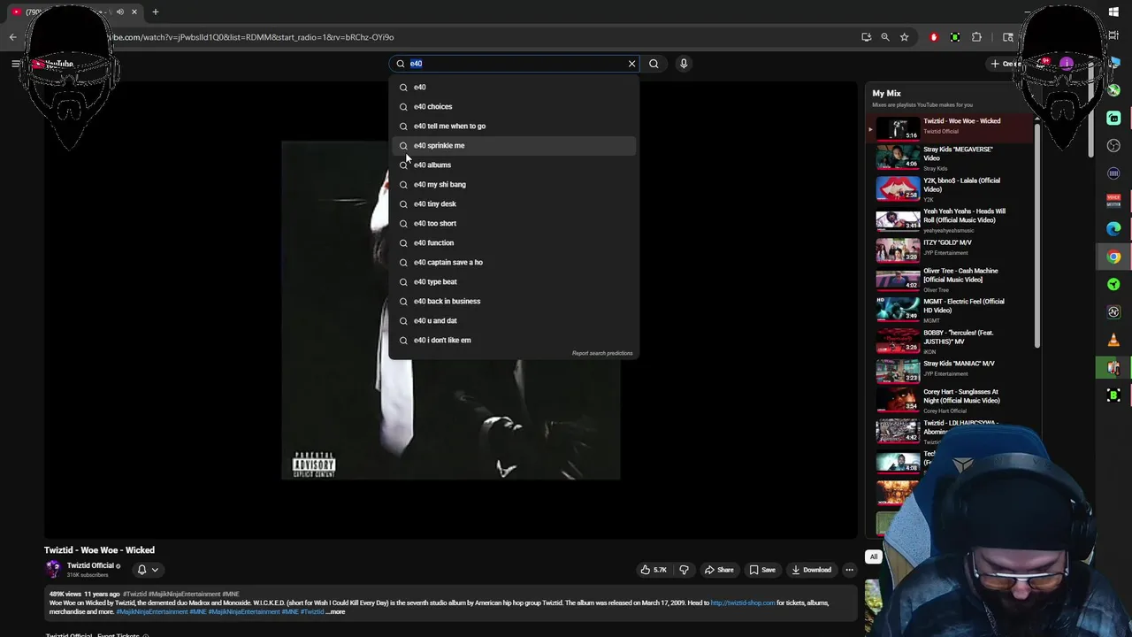Go back using the browser back arrow
This screenshot has height=637, width=1132.
(12, 37)
